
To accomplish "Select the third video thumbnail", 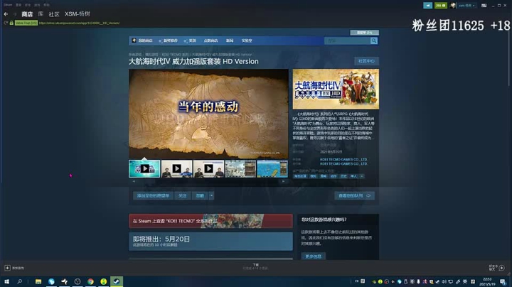I will coord(208,168).
